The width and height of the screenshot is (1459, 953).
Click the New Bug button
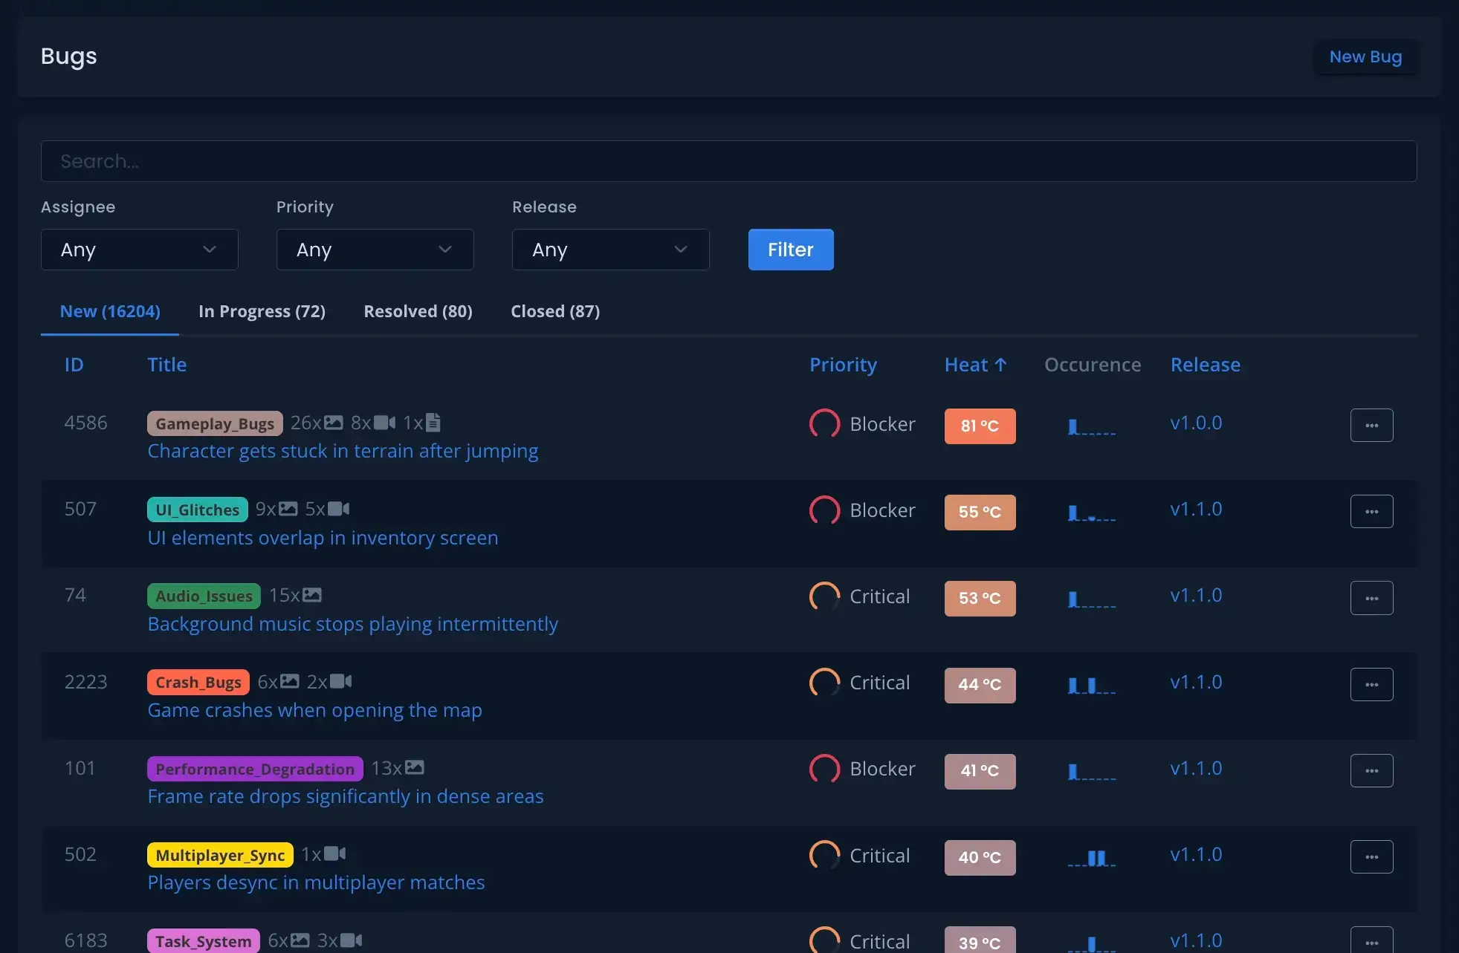tap(1365, 56)
